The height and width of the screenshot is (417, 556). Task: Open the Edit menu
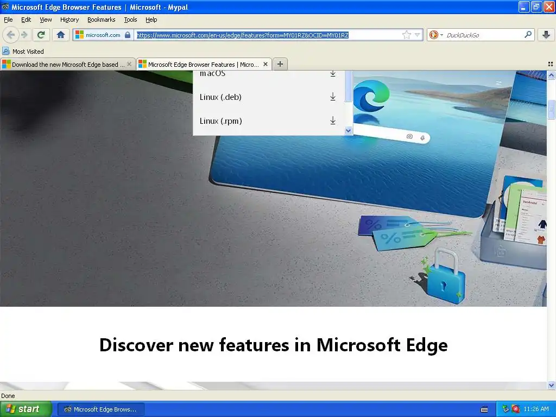coord(26,20)
